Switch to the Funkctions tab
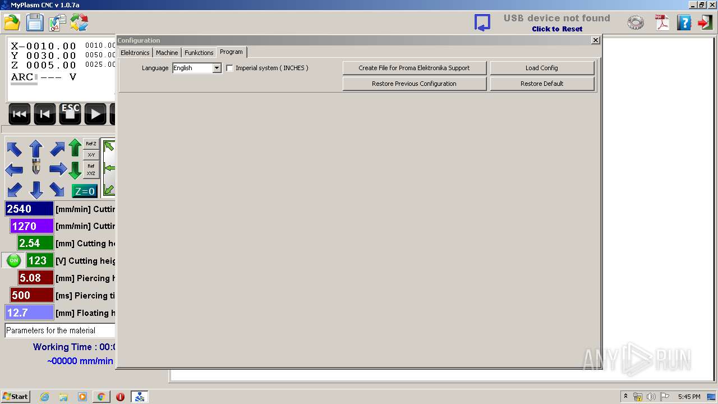718x404 pixels. [199, 52]
